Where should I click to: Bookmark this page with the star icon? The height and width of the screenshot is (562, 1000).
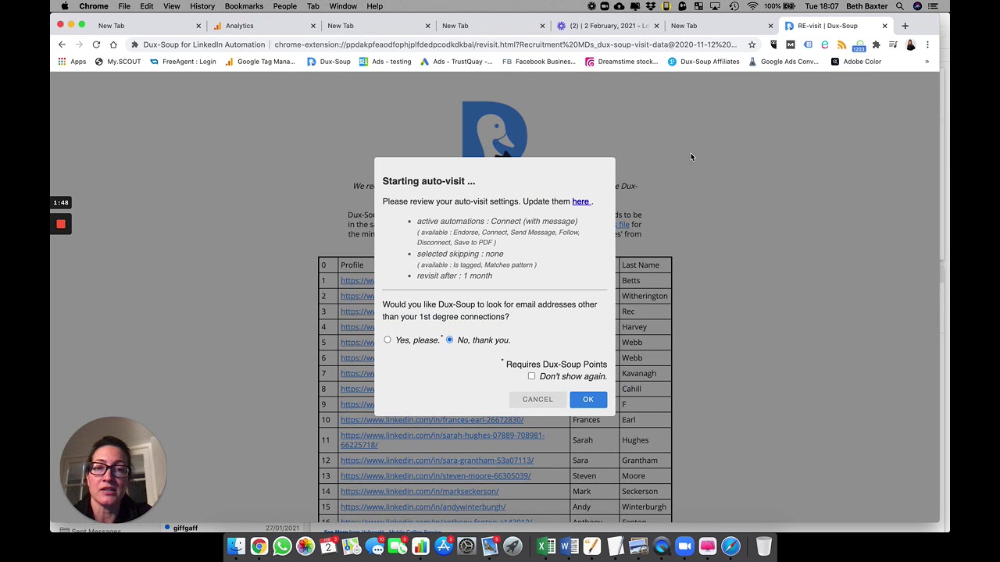click(x=752, y=44)
